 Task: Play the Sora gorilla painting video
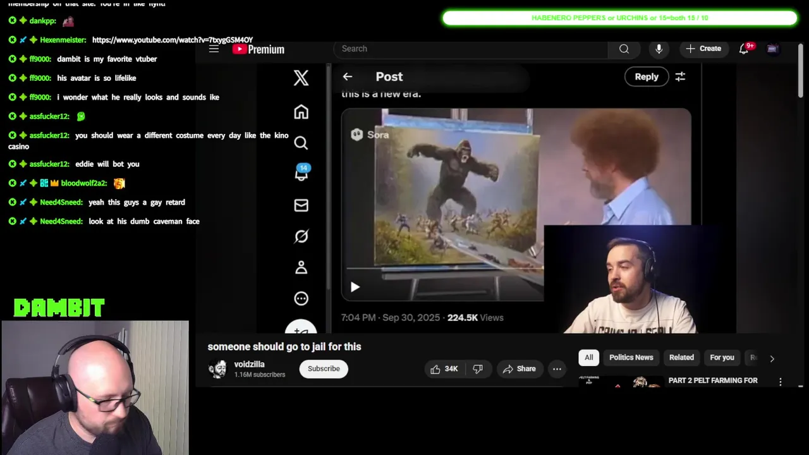click(x=355, y=287)
